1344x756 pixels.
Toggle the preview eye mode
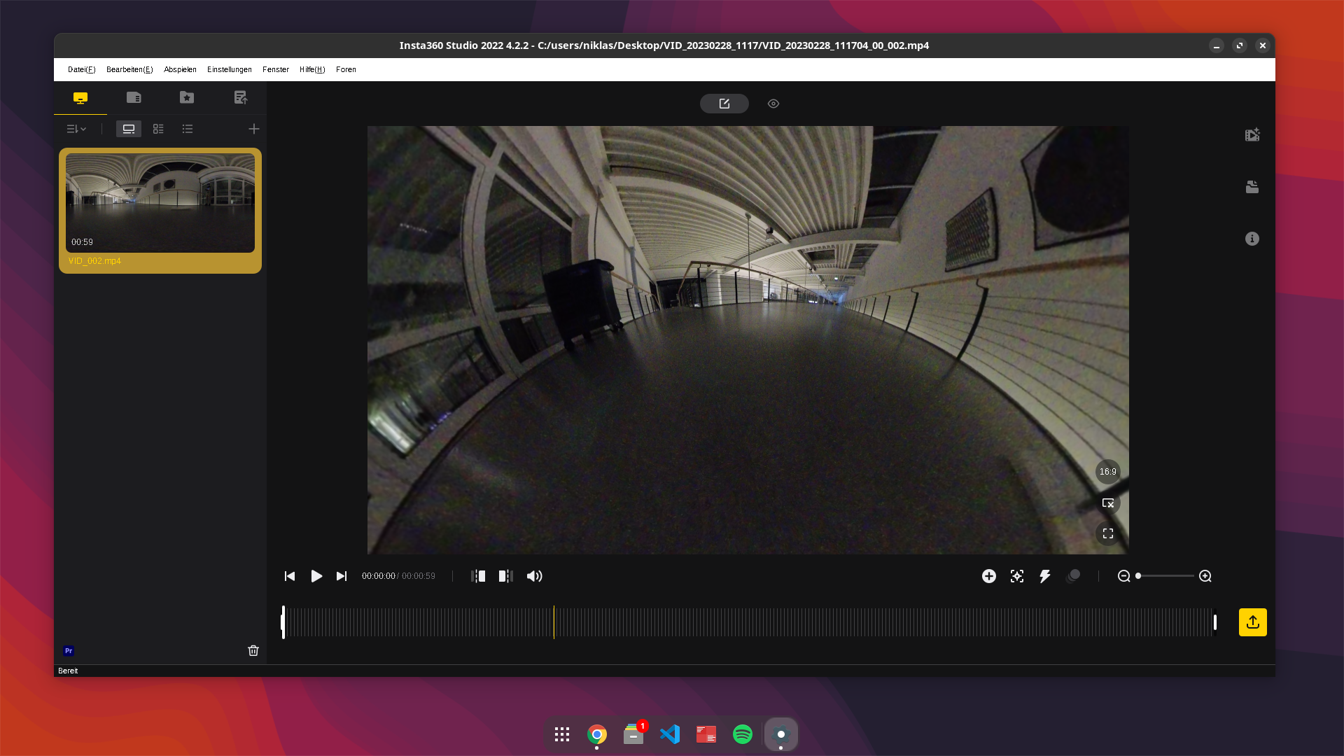click(773, 104)
